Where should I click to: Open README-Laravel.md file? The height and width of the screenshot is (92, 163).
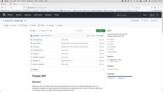point(38,57)
